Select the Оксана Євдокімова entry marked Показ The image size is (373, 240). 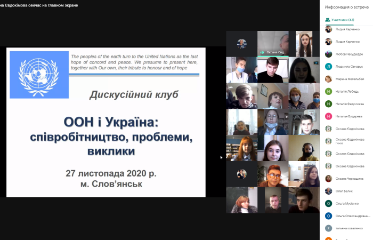point(350,141)
